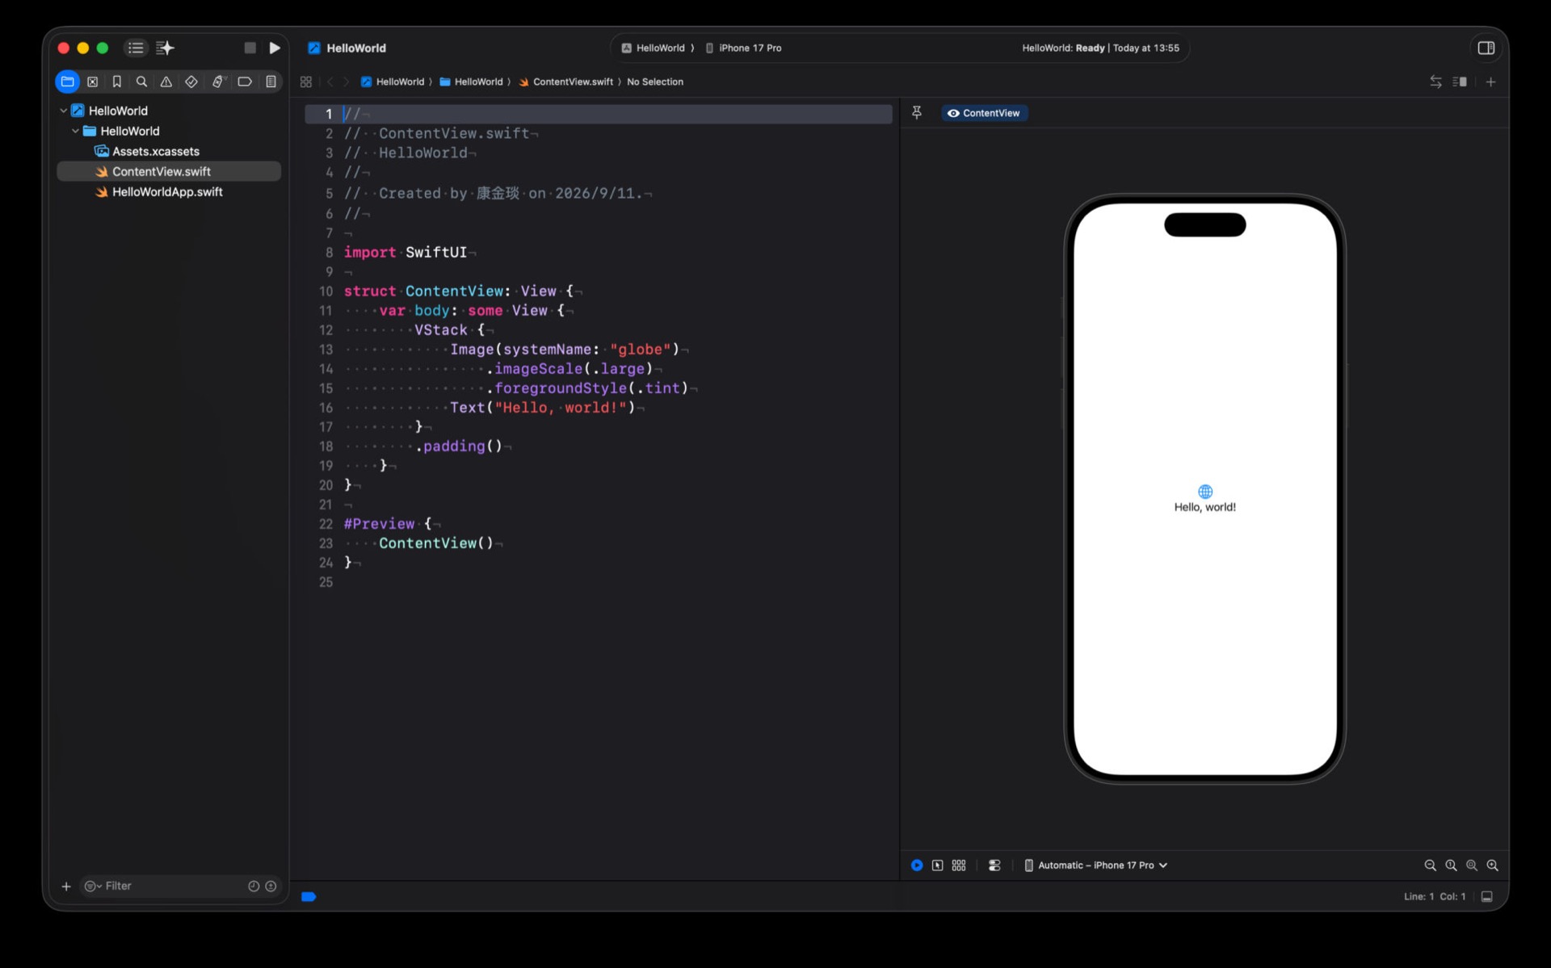This screenshot has height=968, width=1551.
Task: Open the Issue navigator warning icon
Action: 166,82
